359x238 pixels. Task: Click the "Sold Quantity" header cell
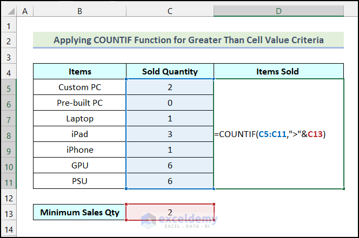click(x=170, y=71)
